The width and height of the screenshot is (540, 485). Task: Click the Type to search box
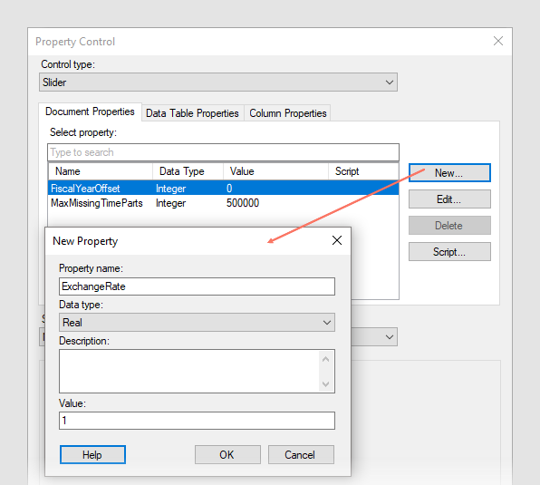(x=223, y=152)
